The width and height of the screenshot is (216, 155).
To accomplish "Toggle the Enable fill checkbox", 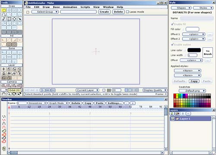I will pos(172,24).
